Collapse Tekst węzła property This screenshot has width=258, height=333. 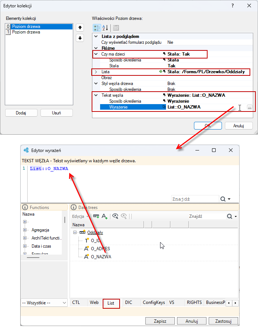coord(96,95)
